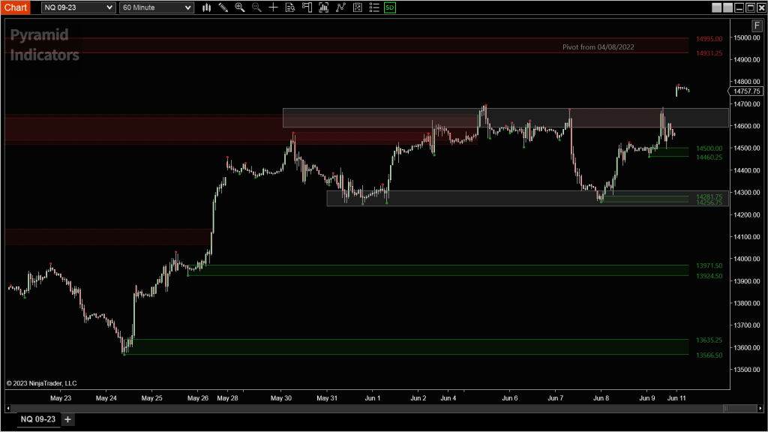Open the strategies icon in toolbar
768x432 pixels.
click(x=340, y=7)
